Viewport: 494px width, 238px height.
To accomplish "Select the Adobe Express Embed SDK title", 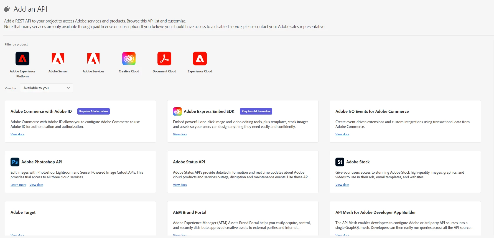I will [209, 112].
